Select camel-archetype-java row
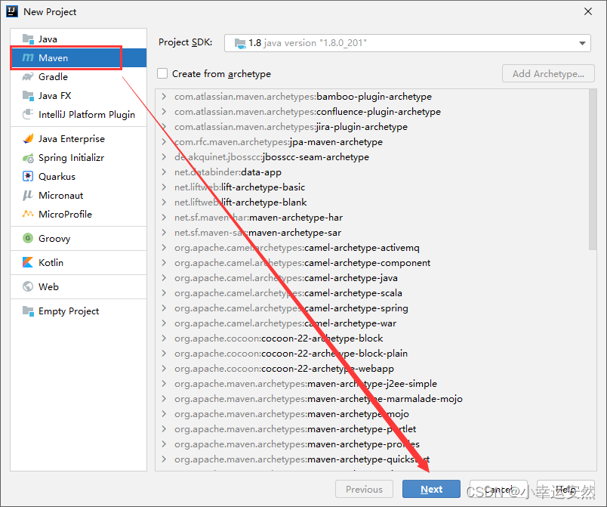This screenshot has height=507, width=607. (x=371, y=278)
